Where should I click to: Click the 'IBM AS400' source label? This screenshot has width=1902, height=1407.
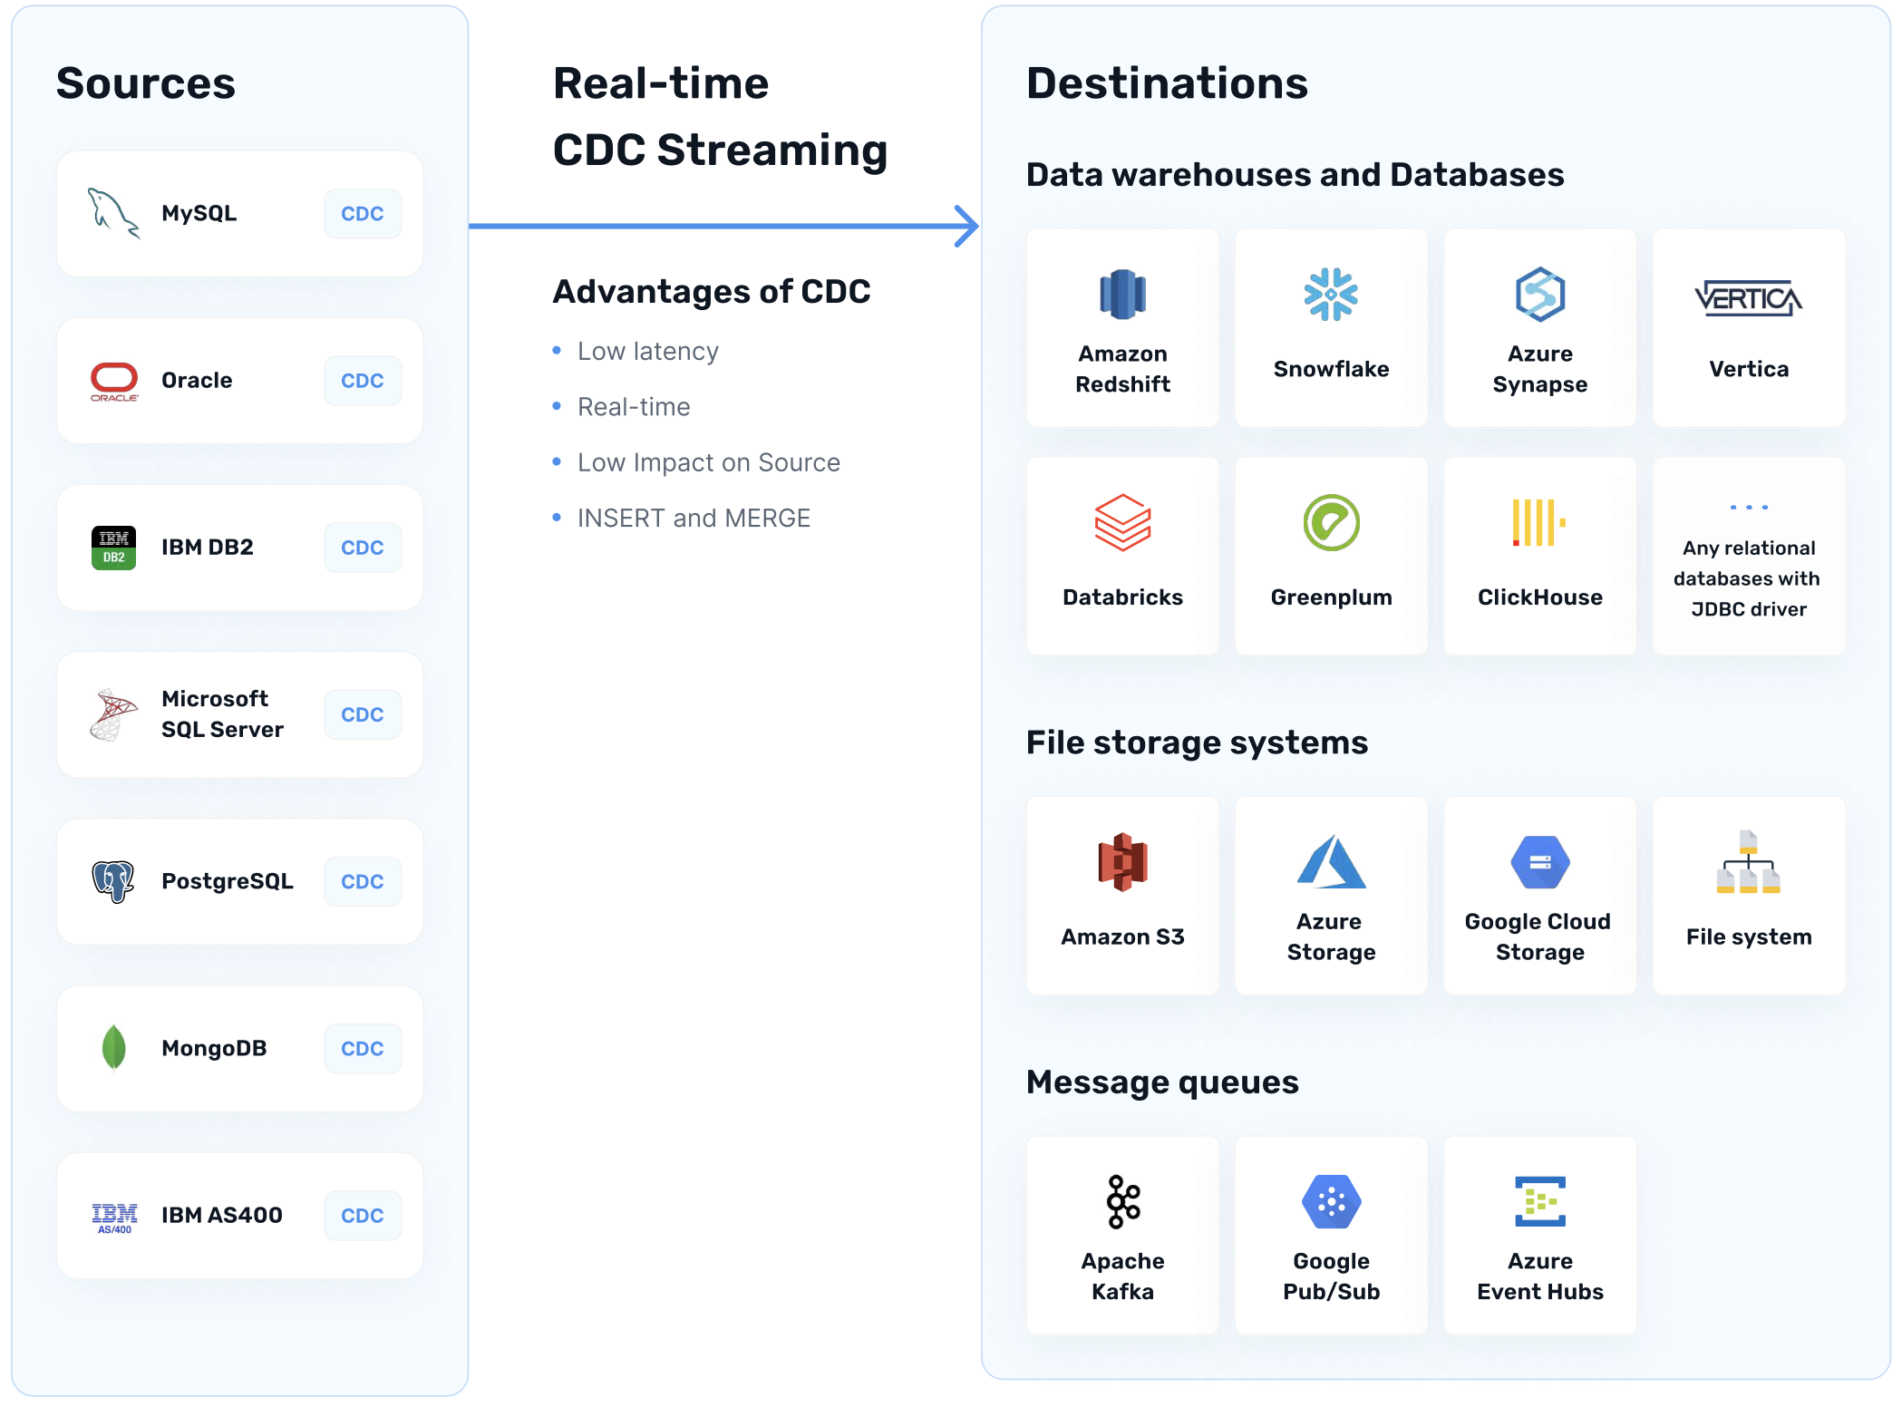click(x=222, y=1216)
